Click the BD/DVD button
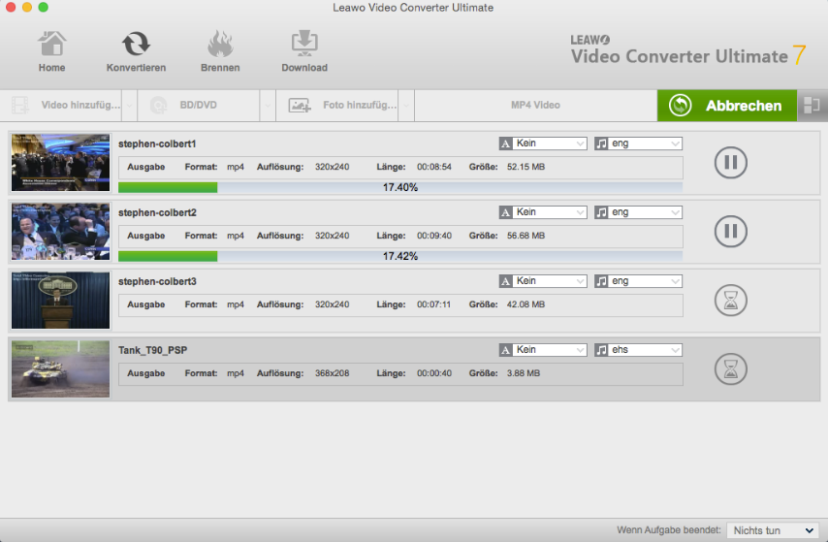The width and height of the screenshot is (828, 542). pos(198,105)
